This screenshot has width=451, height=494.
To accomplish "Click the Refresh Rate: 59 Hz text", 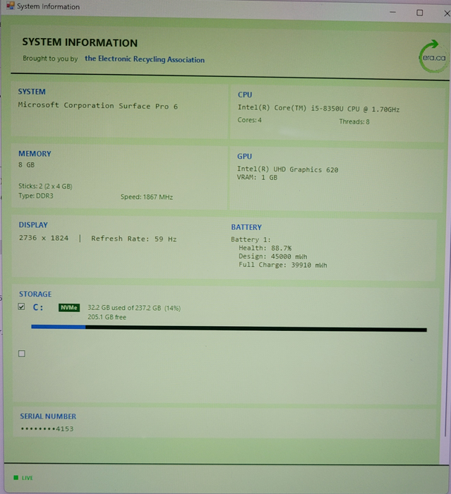I will 134,239.
